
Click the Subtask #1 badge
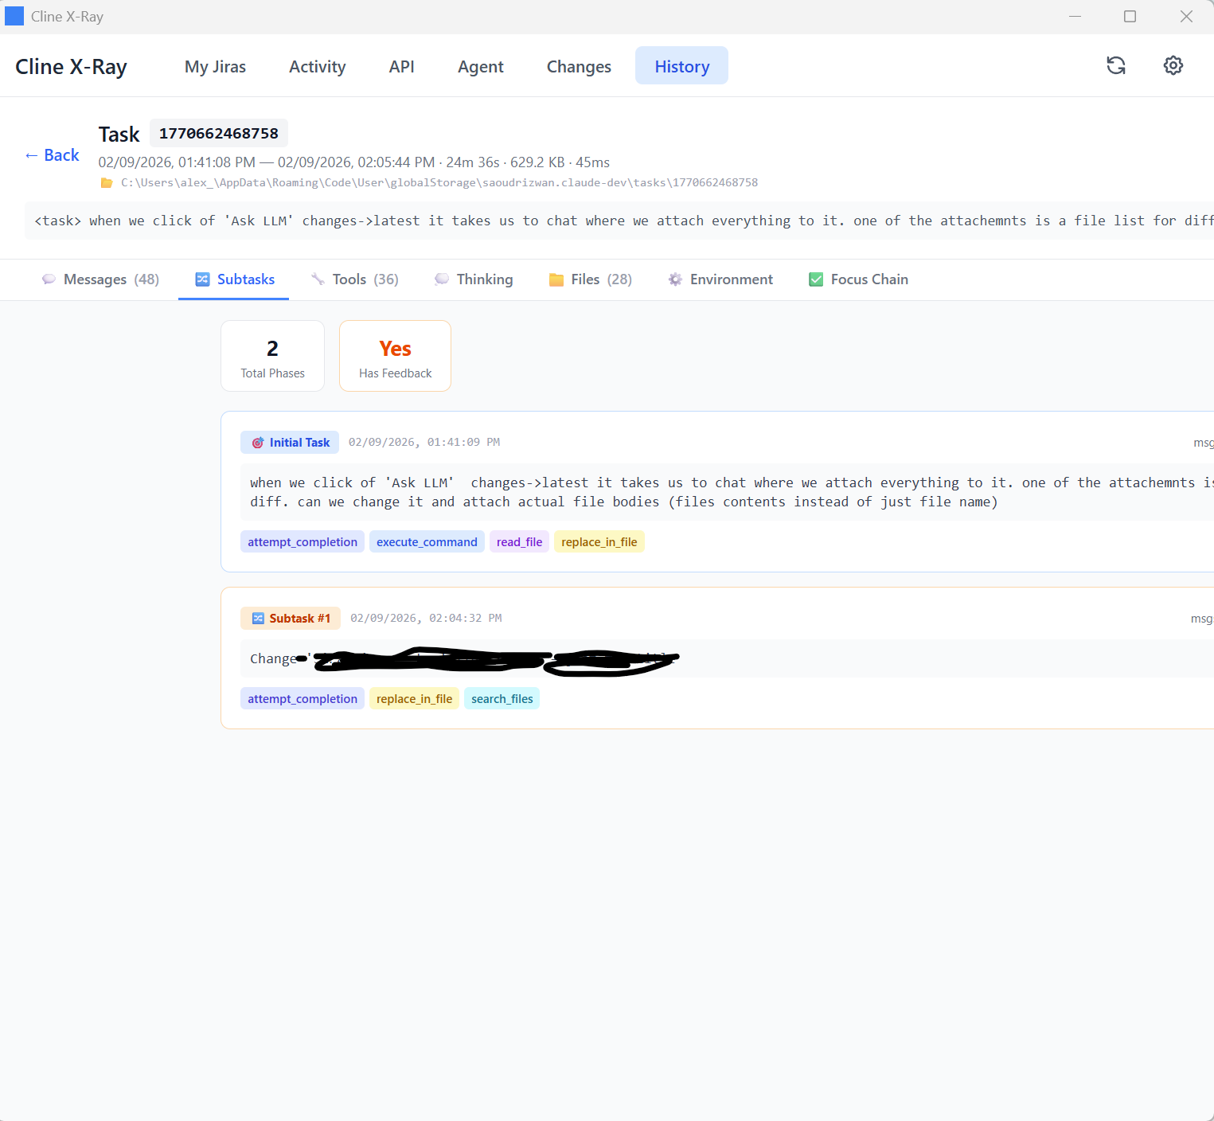tap(291, 619)
